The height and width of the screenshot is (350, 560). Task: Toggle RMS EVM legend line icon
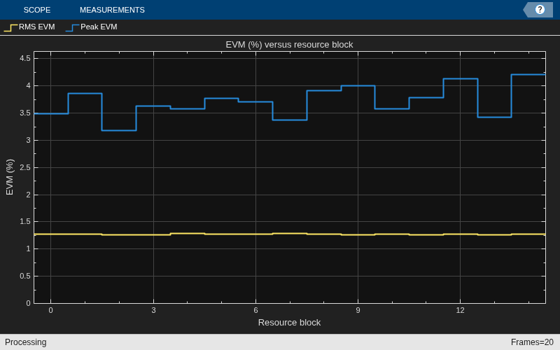pyautogui.click(x=10, y=27)
